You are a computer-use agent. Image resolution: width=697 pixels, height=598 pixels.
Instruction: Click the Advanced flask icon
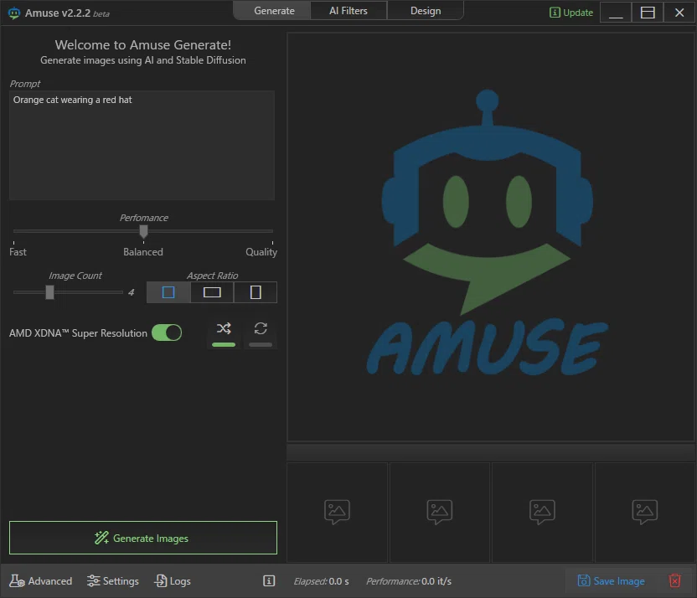(x=17, y=580)
